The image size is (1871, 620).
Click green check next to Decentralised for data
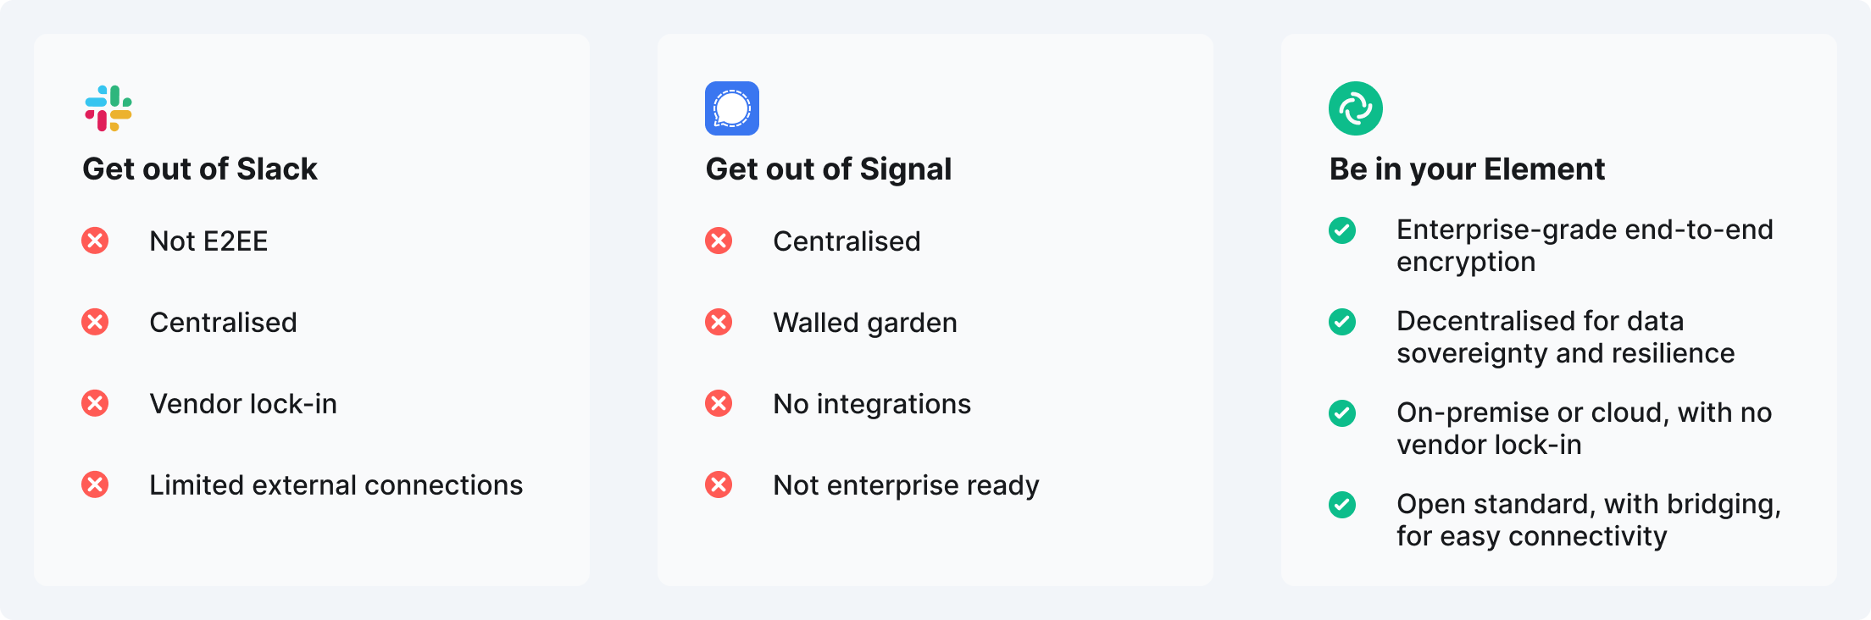tap(1342, 322)
